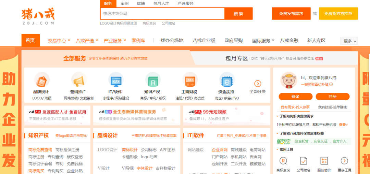
Task: Click the NEW badge beside 包月专区
Action: (319, 59)
